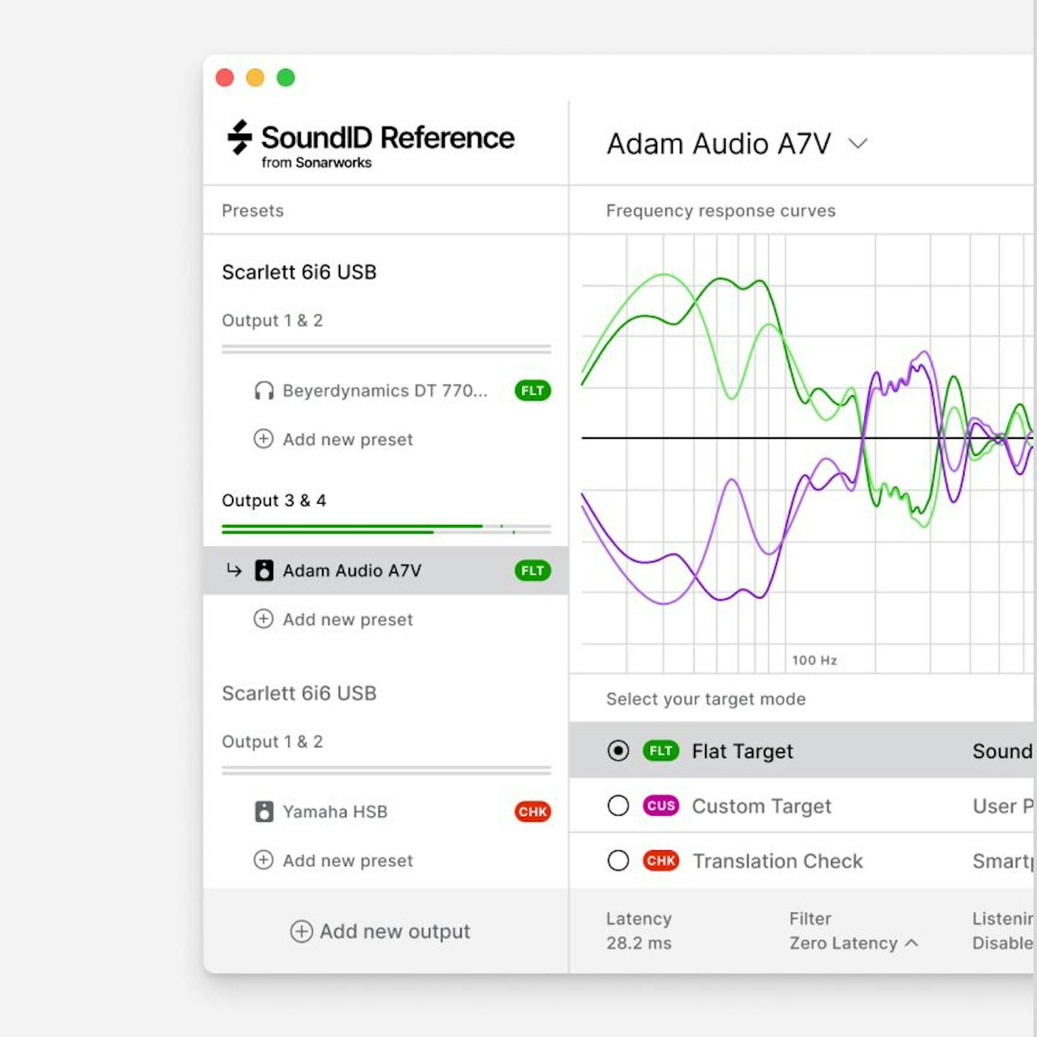1037x1037 pixels.
Task: Select the Beyerdynamics DT 770 preset
Action: coord(386,391)
